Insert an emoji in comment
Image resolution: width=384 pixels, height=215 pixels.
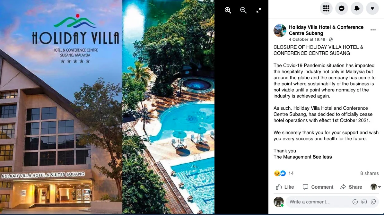point(355,202)
